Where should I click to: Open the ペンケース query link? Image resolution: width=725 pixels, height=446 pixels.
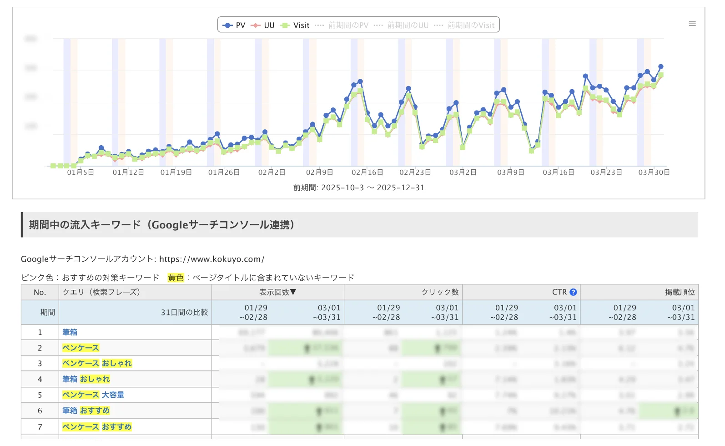[81, 348]
